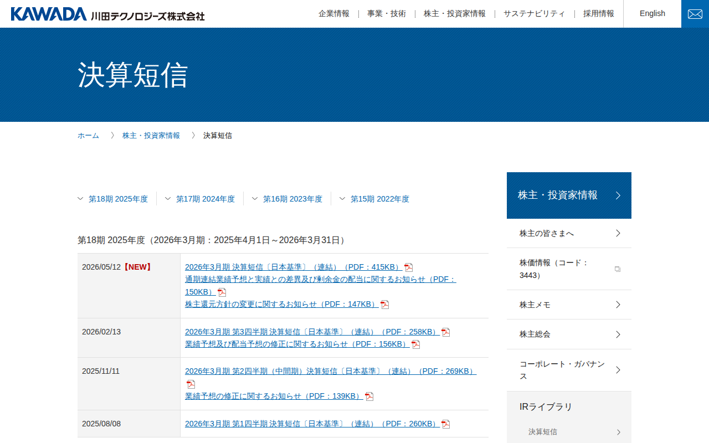Viewport: 709px width, 443px height.
Task: Open サステナビリティ menu
Action: 535,14
